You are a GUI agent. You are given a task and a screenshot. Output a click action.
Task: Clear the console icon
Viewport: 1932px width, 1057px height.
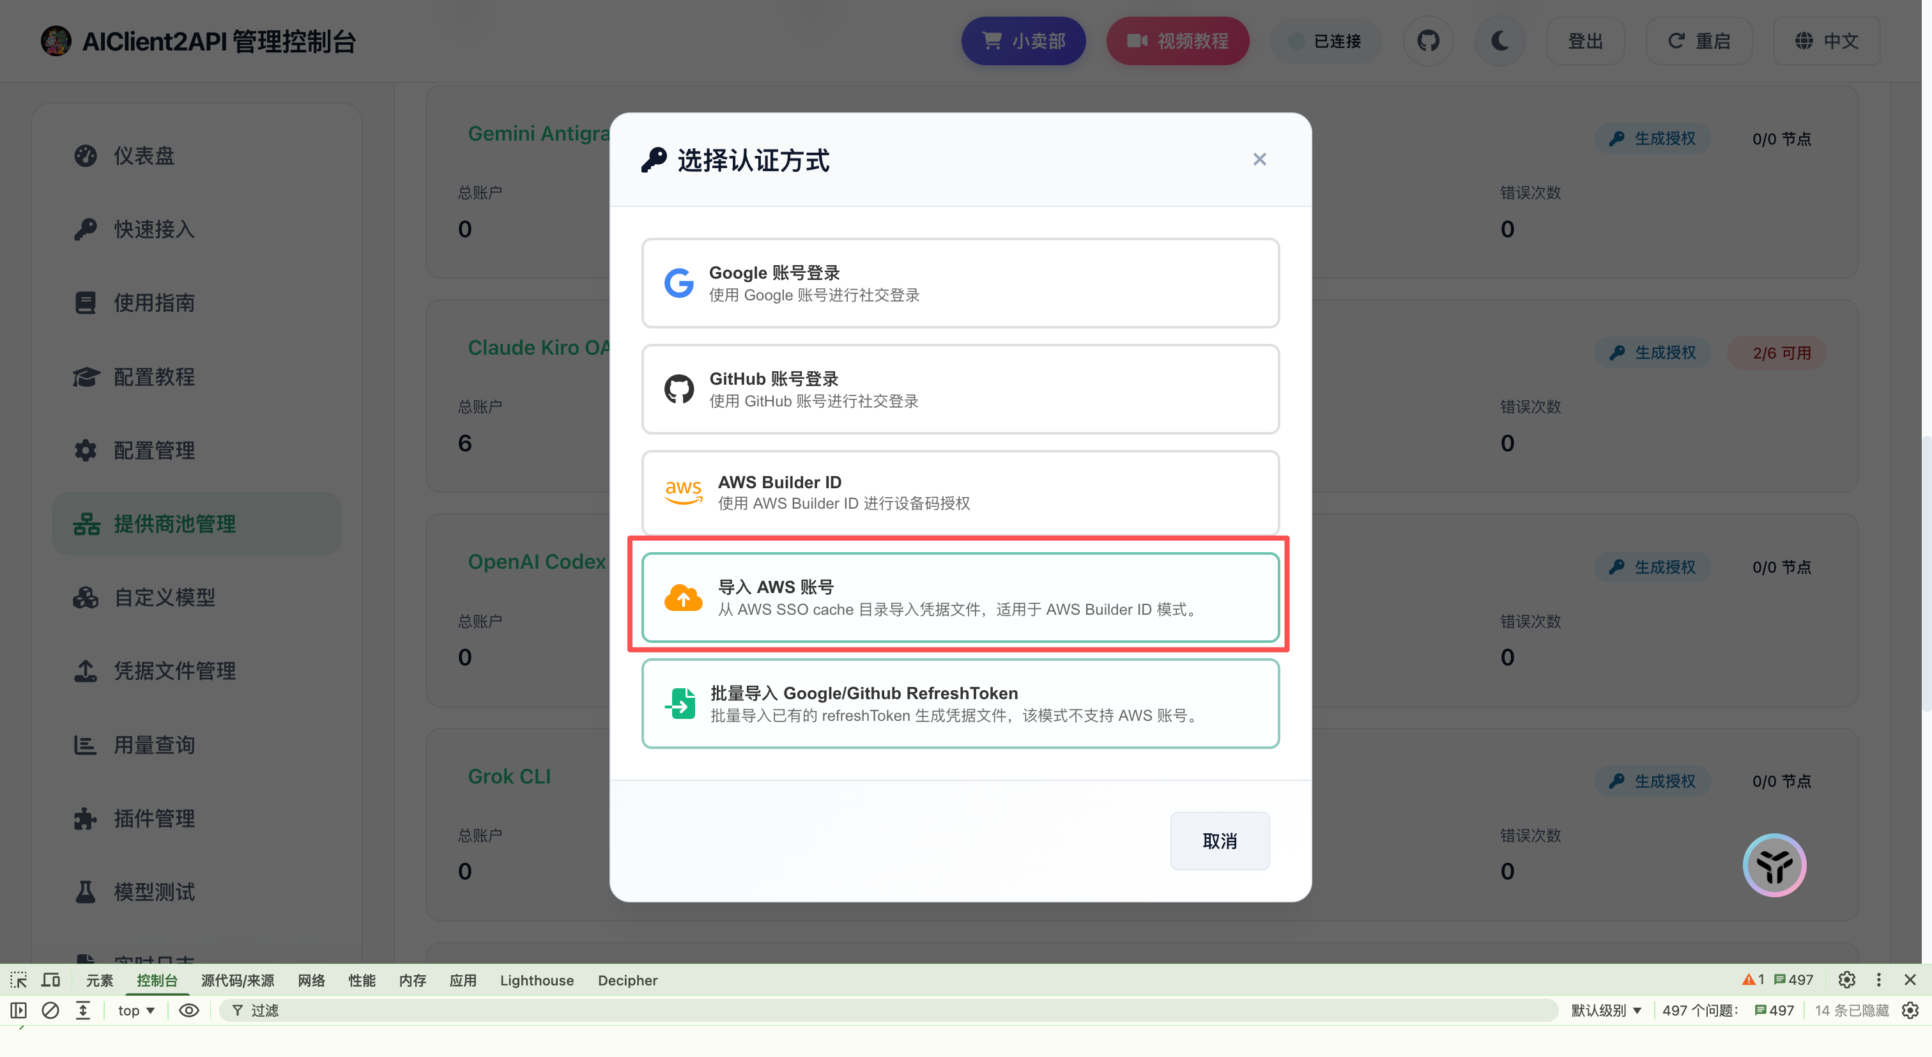coord(50,1010)
